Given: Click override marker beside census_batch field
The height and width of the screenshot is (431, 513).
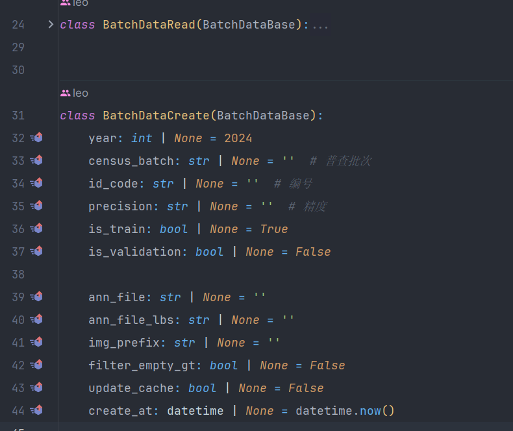Looking at the screenshot, I should 37,160.
